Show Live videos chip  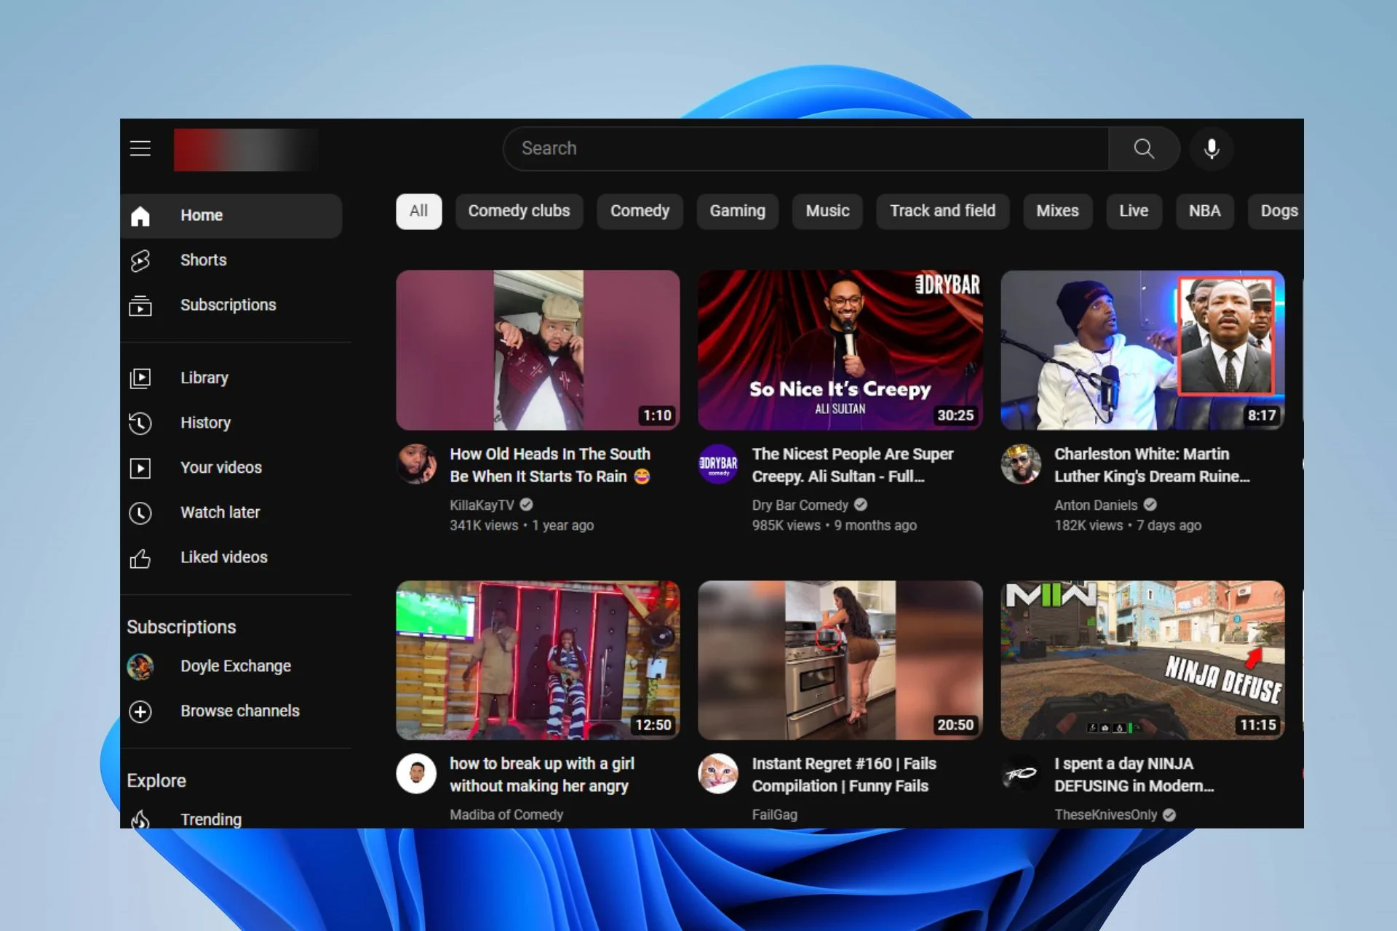(x=1134, y=211)
